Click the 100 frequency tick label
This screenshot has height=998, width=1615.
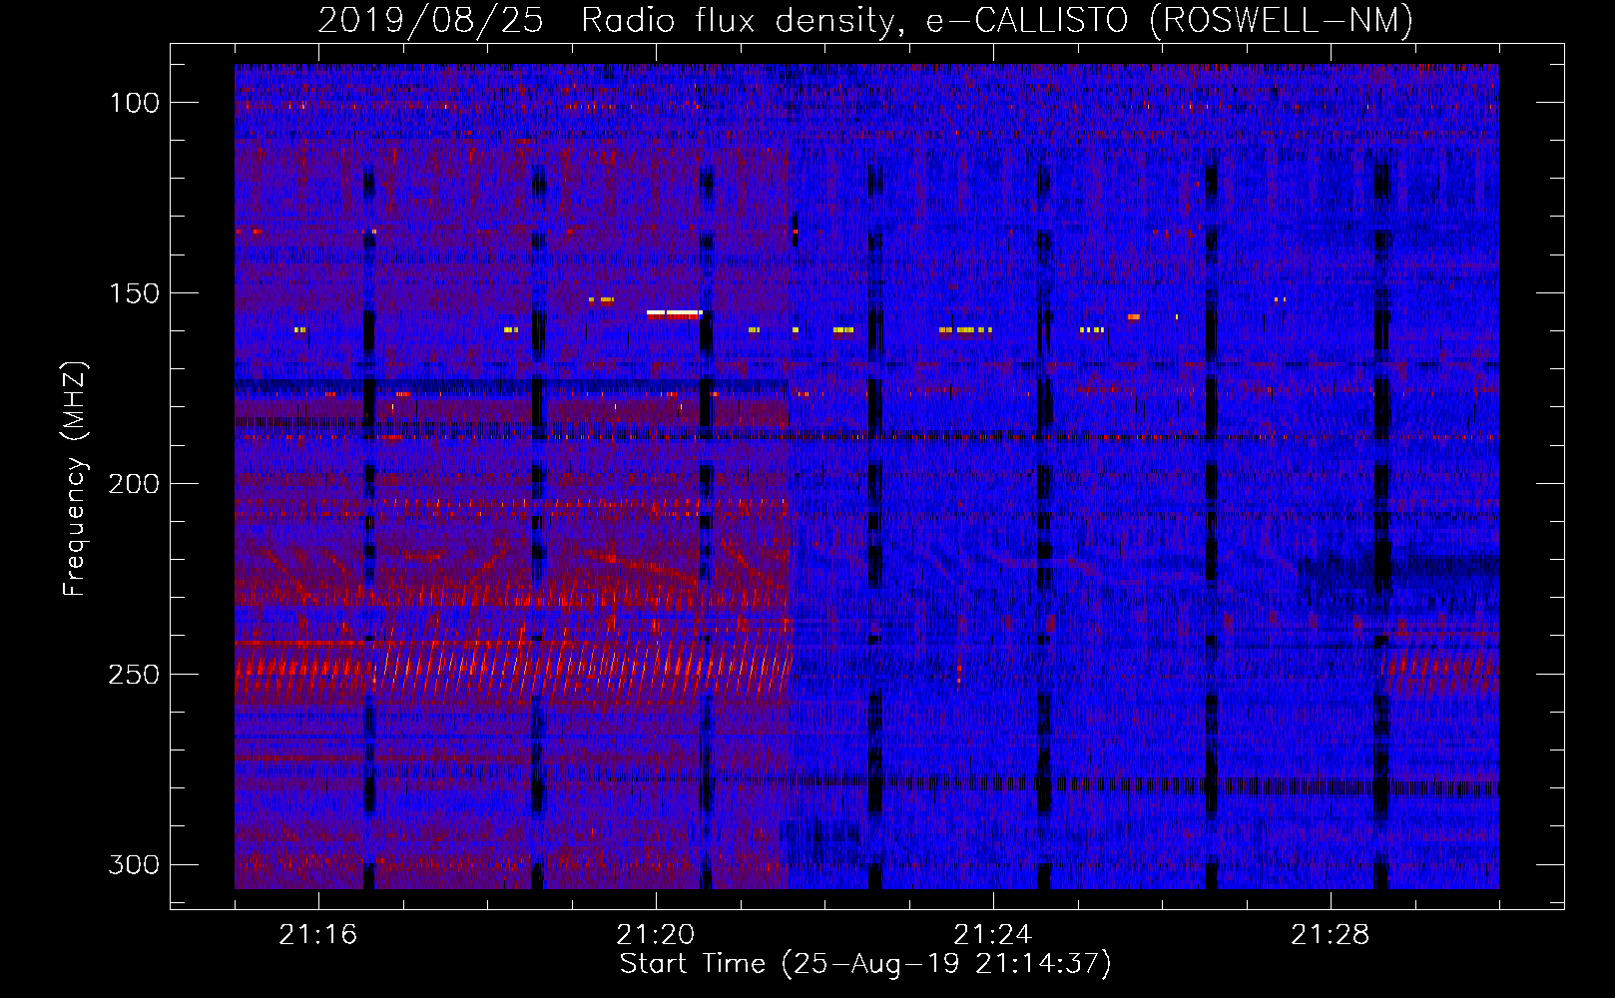click(x=135, y=103)
